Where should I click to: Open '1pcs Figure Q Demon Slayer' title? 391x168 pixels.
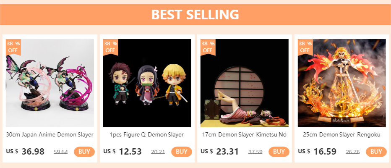pyautogui.click(x=147, y=135)
